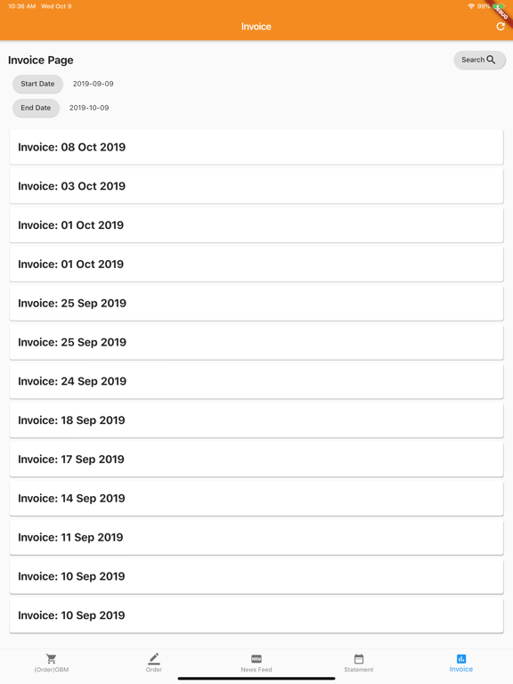
Task: Tap the end date value 2019-10-09
Action: coord(89,108)
